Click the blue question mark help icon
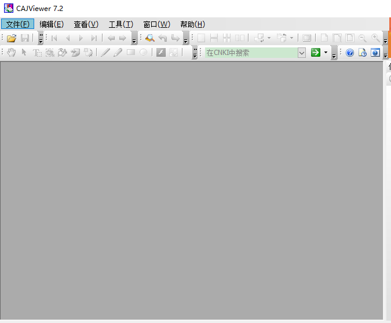This screenshot has width=391, height=323. click(x=350, y=53)
